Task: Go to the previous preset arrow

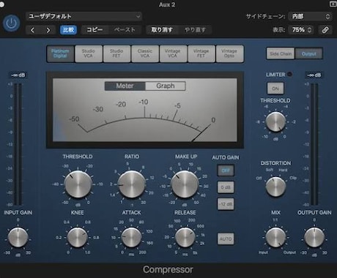Action: click(x=32, y=30)
